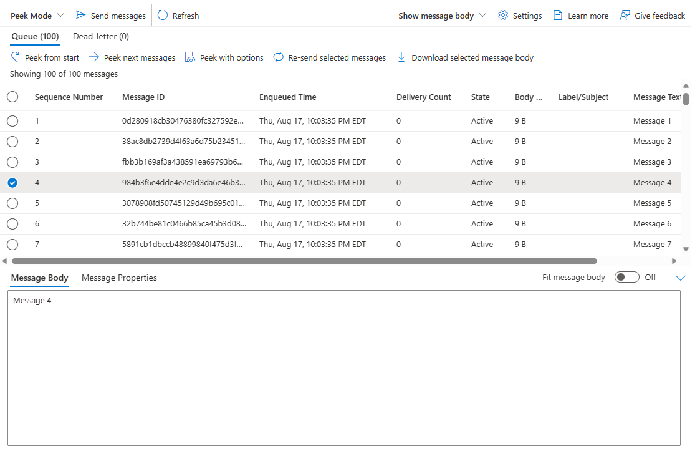The image size is (700, 451).
Task: Click the Peek next messages arrow icon
Action: (94, 57)
